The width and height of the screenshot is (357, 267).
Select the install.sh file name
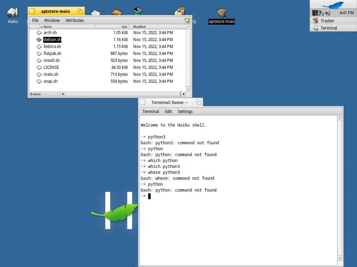[52, 60]
